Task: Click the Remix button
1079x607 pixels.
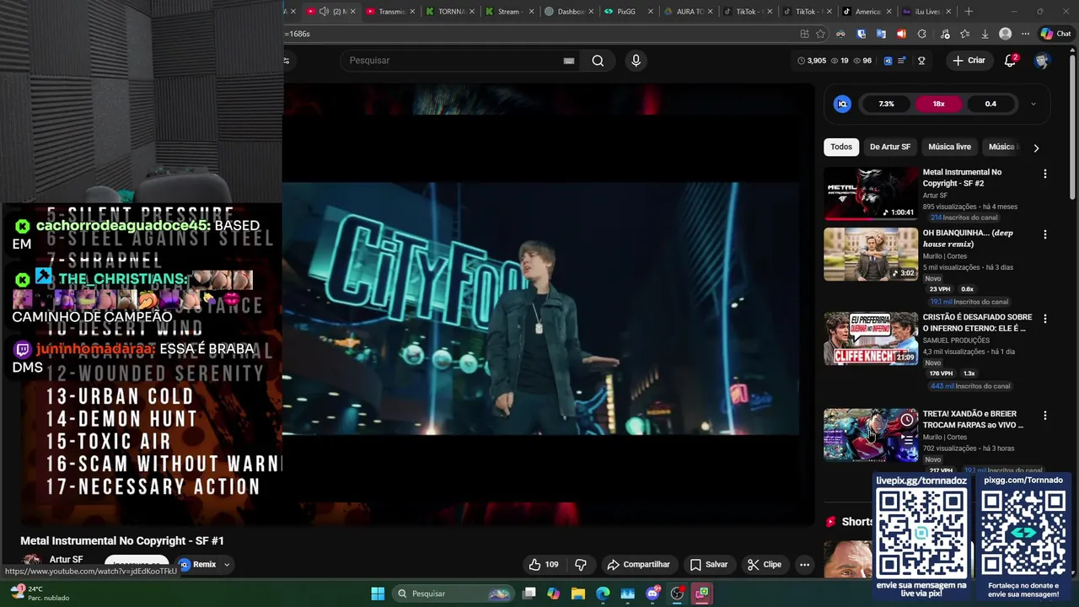Action: coord(198,565)
